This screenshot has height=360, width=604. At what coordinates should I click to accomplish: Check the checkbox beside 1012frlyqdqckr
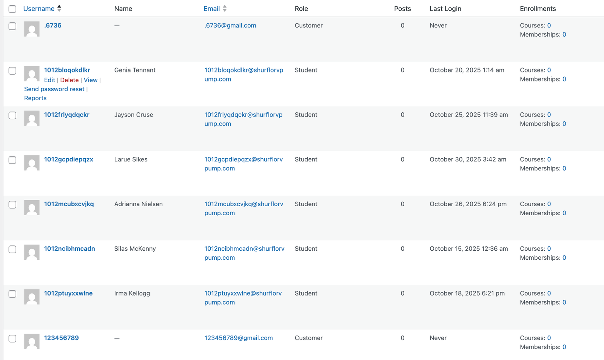tap(12, 115)
